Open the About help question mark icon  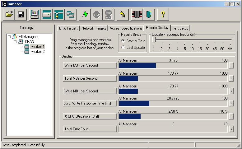(163, 15)
